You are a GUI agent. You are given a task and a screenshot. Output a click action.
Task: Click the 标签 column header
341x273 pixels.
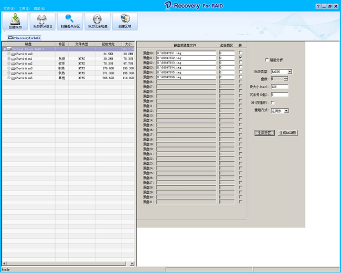click(x=62, y=44)
